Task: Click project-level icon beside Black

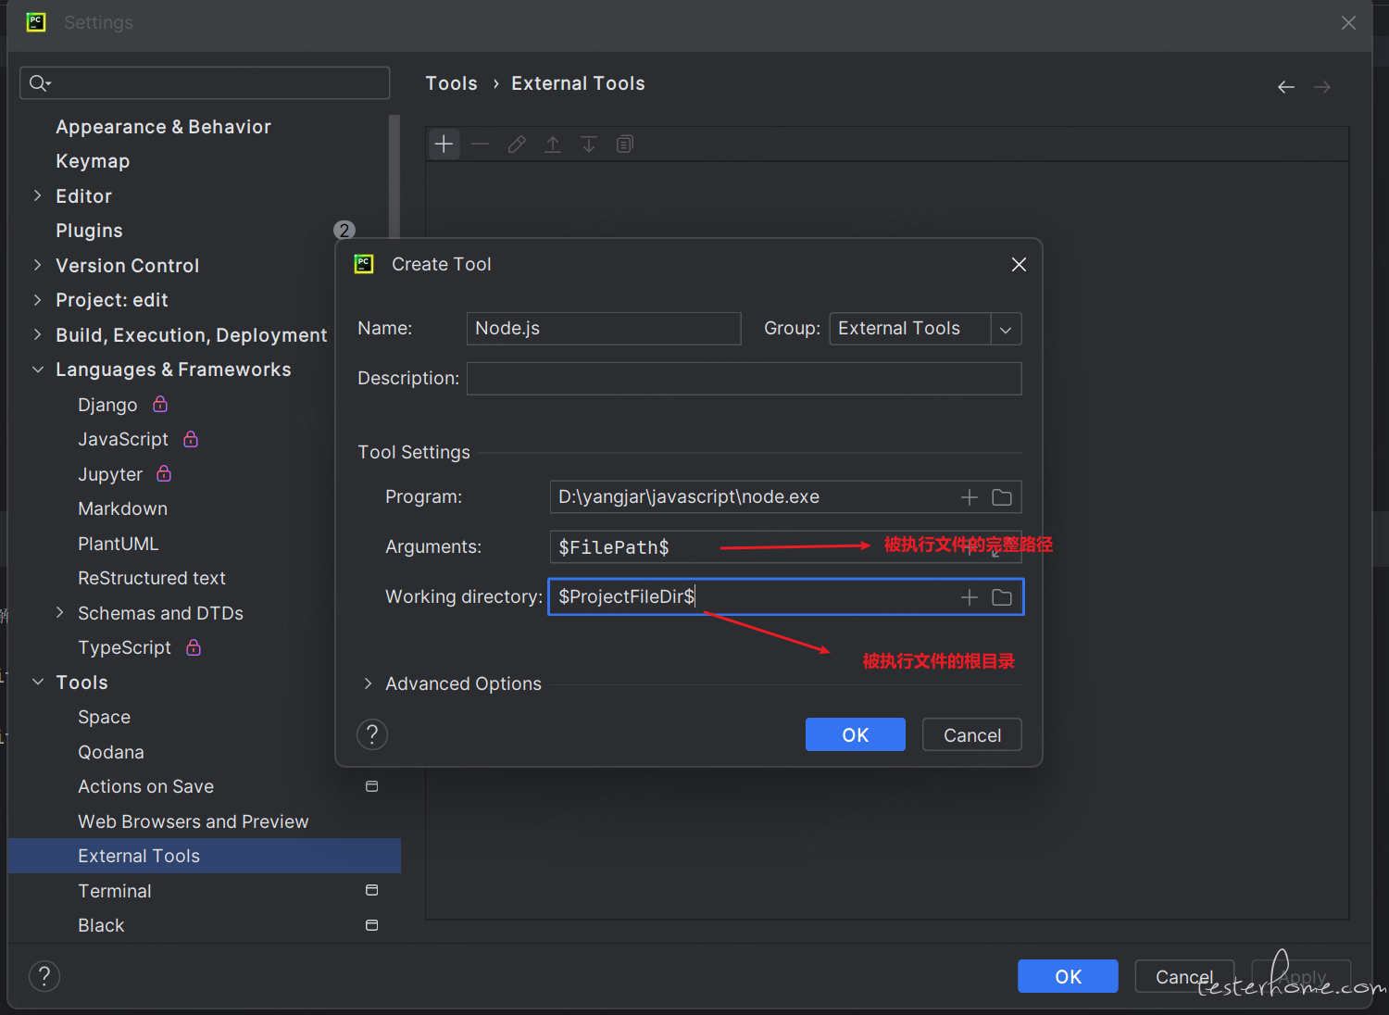Action: pos(372,925)
